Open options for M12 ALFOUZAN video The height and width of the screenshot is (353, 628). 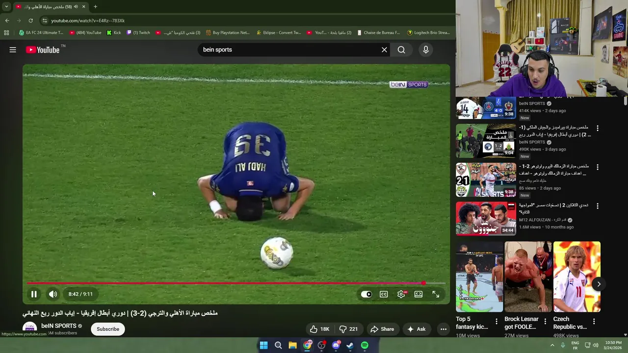[597, 206]
